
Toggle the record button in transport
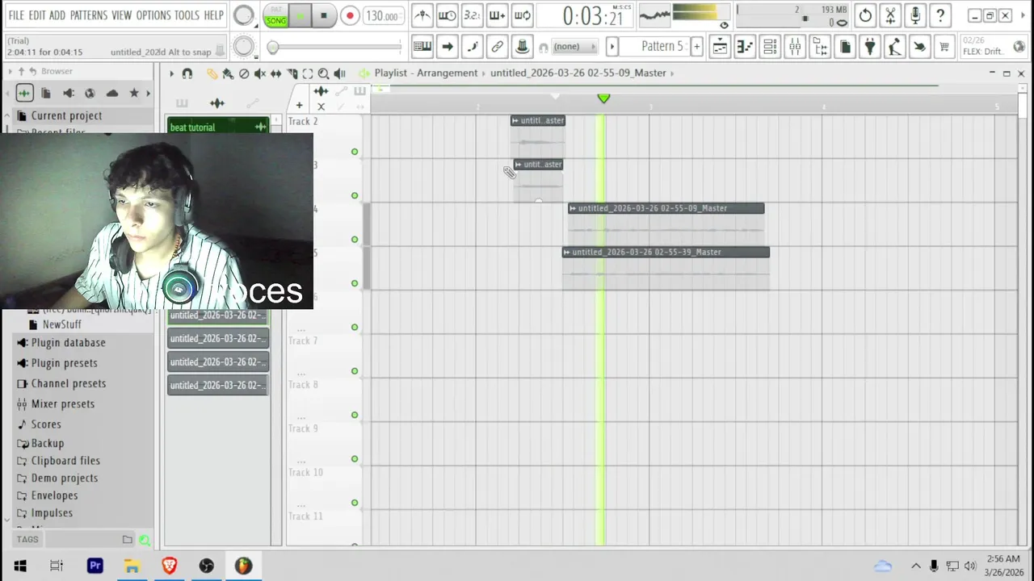(x=349, y=15)
